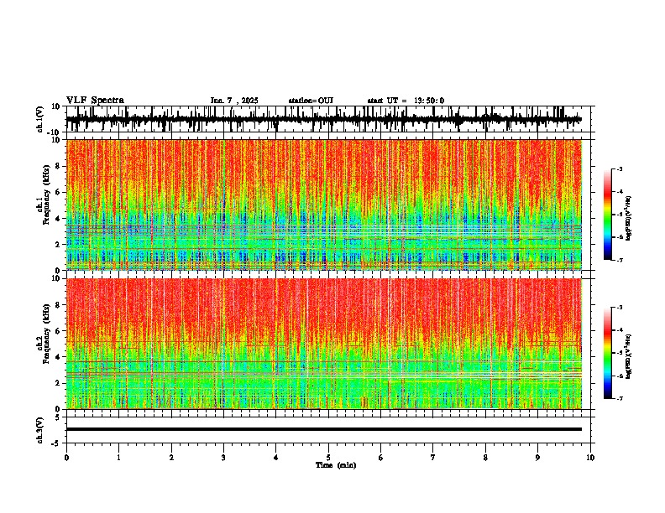
Task: Click the '4' kHz tick on ch.1 spectrogram axis
Action: click(x=58, y=219)
